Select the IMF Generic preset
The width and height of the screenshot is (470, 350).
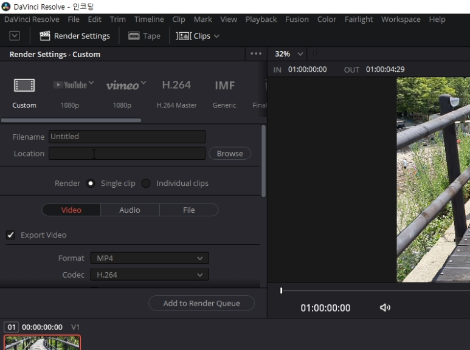(x=224, y=93)
